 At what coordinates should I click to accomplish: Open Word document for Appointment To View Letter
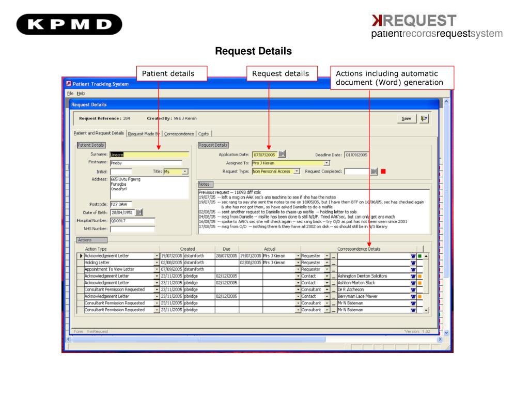point(413,269)
